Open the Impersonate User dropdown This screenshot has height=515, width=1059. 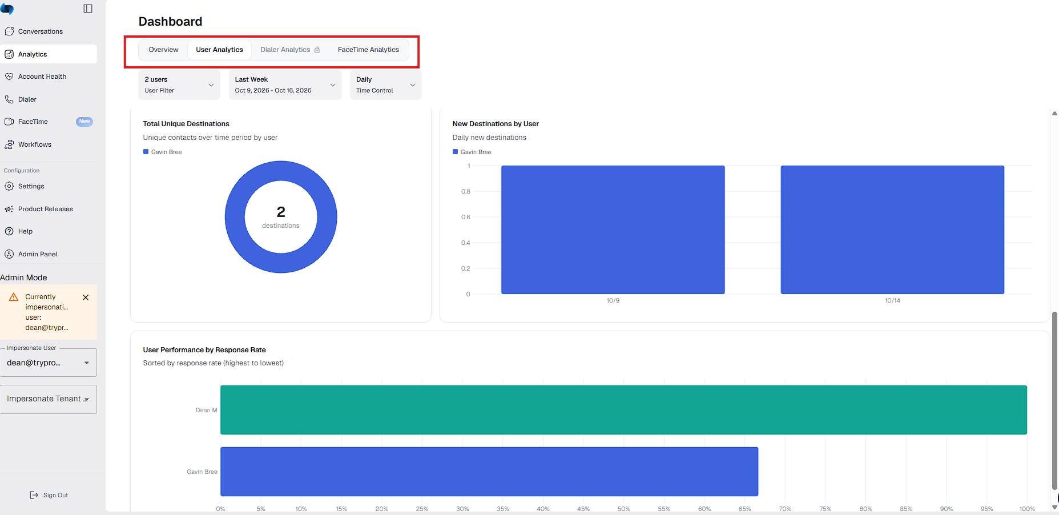tap(49, 363)
